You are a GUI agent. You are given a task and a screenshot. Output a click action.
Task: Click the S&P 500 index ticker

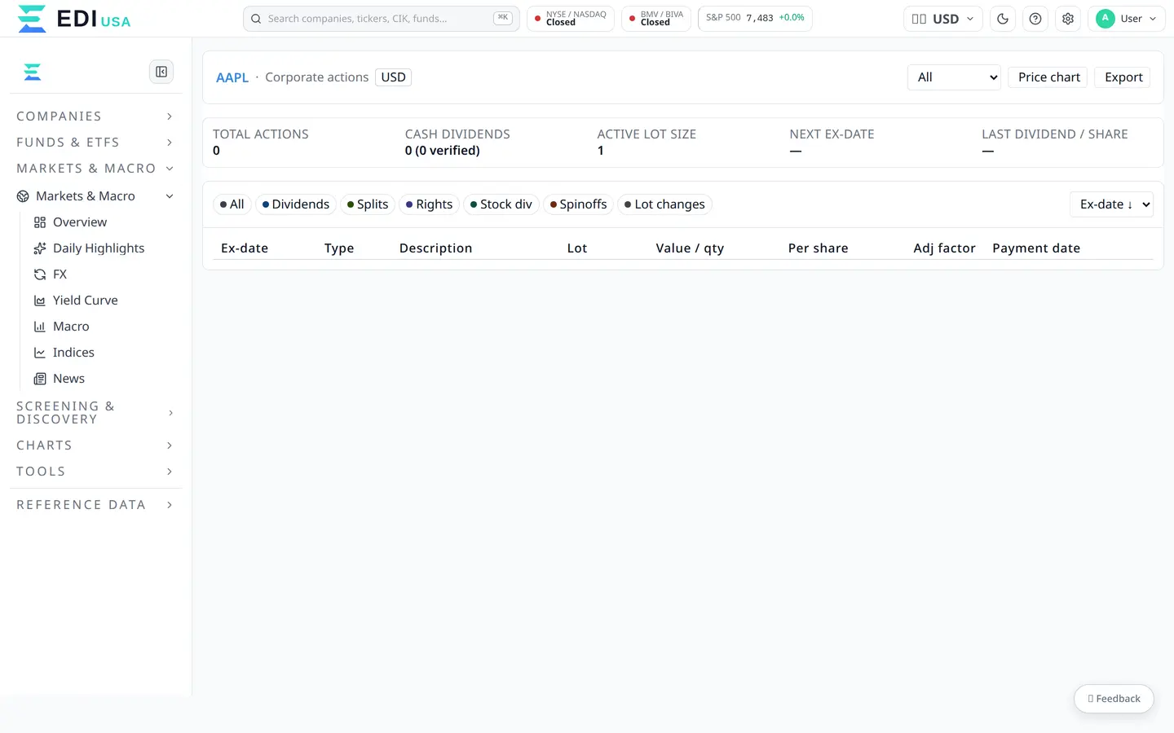coord(755,19)
